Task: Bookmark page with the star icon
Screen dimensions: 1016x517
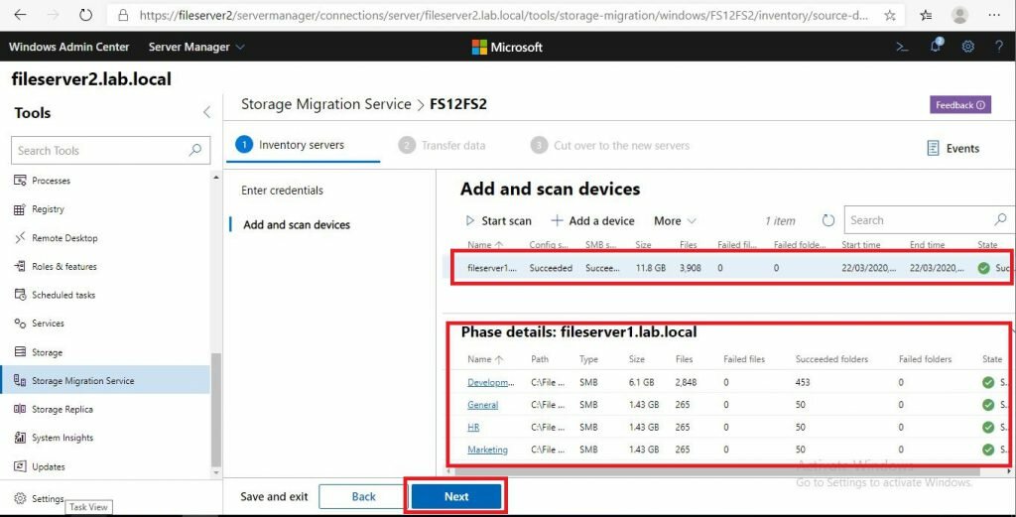Action: click(890, 15)
